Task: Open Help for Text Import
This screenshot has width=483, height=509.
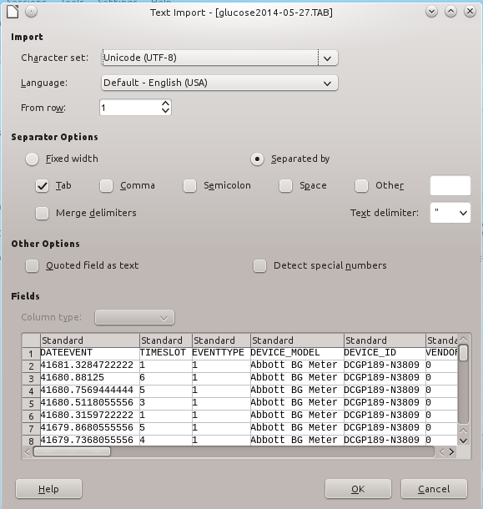Action: click(48, 489)
